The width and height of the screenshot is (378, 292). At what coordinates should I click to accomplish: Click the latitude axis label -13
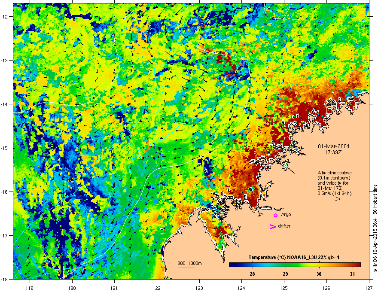click(5, 60)
